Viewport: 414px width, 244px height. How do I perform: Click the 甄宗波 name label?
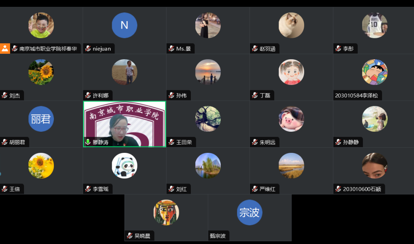pyautogui.click(x=218, y=236)
